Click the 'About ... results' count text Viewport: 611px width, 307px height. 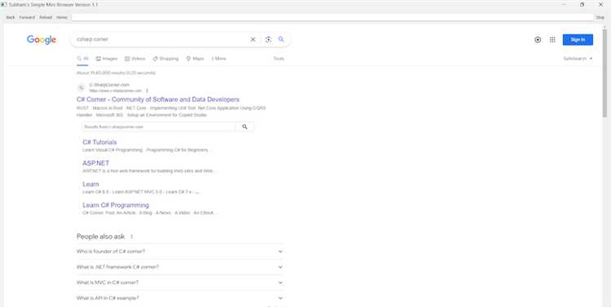pyautogui.click(x=116, y=73)
